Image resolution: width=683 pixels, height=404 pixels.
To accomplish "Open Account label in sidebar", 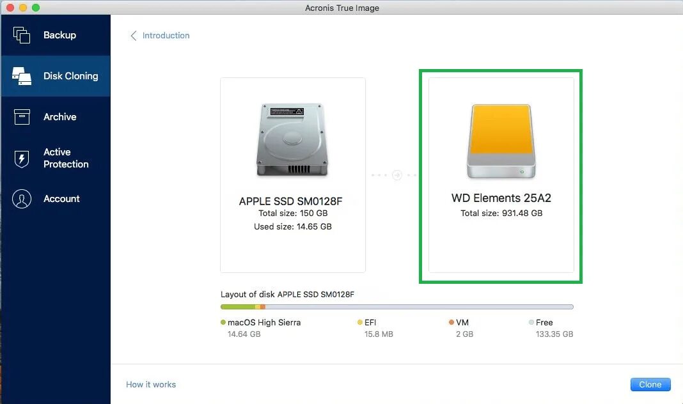I will tap(61, 199).
